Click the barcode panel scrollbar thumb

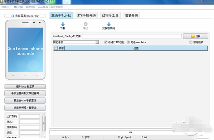44,123
